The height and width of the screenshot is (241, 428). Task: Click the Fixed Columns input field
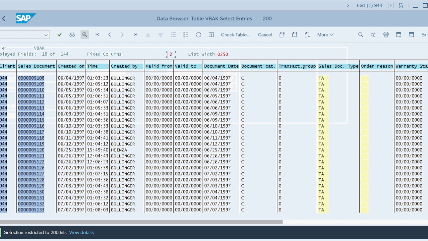[171, 54]
